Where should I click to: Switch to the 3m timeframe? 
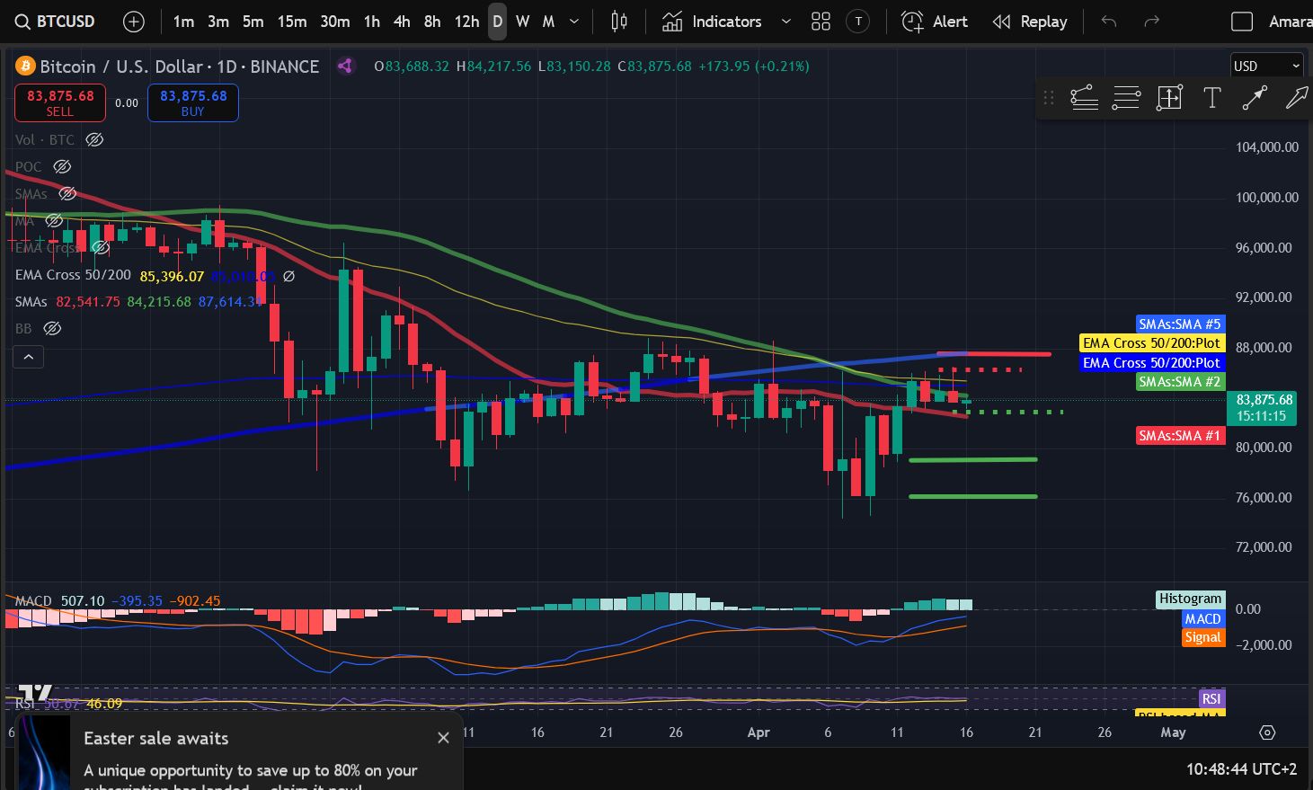tap(218, 22)
